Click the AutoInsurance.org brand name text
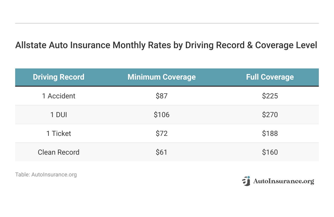Viewport: 334px width, 217px height. tap(283, 181)
